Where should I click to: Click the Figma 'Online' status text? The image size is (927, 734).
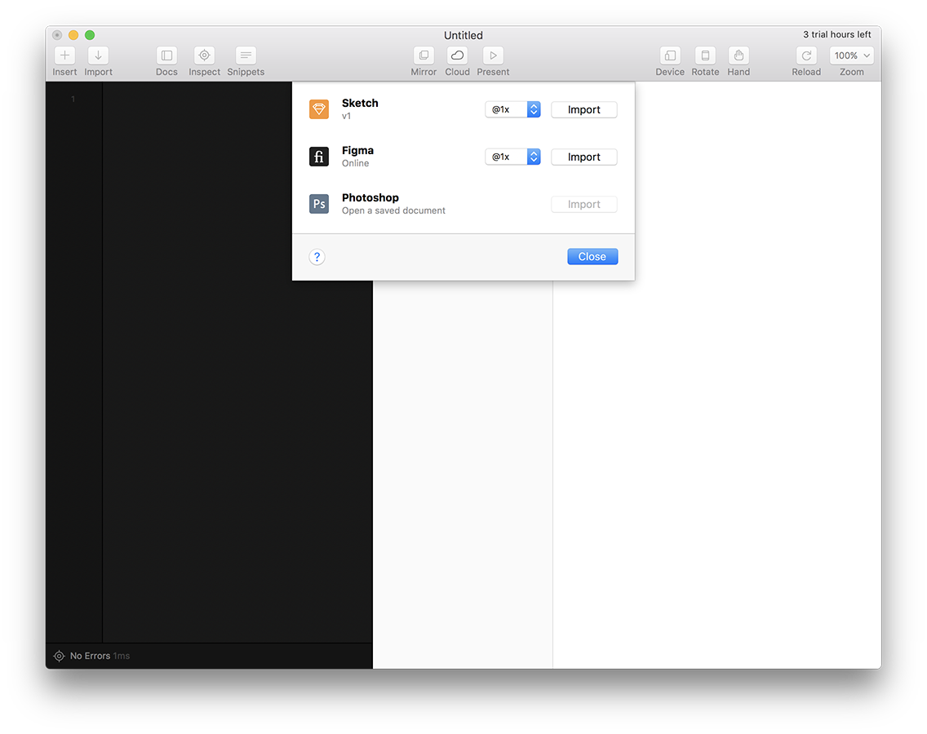click(x=355, y=163)
